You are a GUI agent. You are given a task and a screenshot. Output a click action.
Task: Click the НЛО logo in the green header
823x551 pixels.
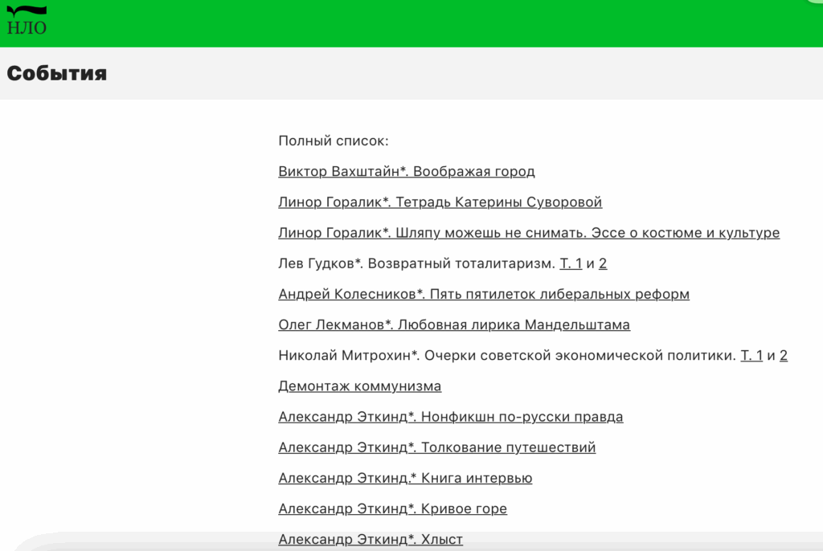point(27,20)
